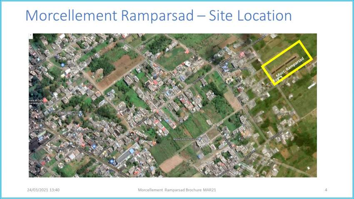Click the slide page number 4
The width and height of the screenshot is (354, 199).
tap(326, 190)
